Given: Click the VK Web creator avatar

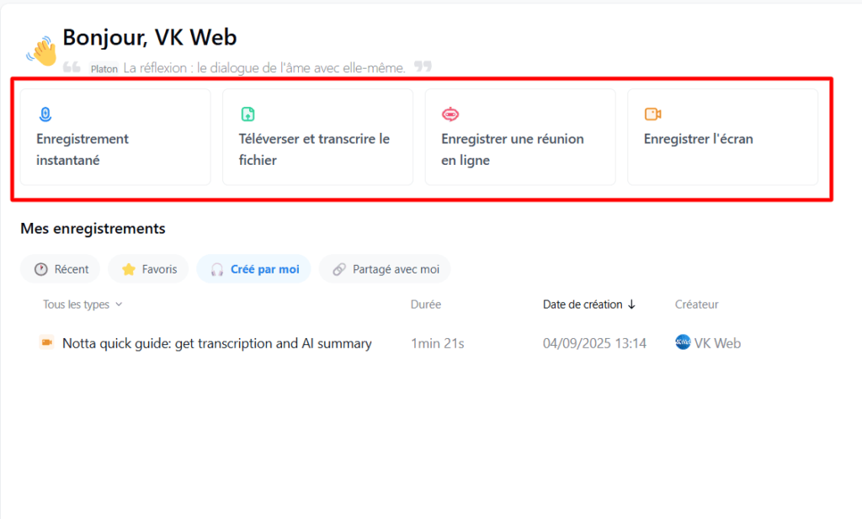Looking at the screenshot, I should [683, 342].
